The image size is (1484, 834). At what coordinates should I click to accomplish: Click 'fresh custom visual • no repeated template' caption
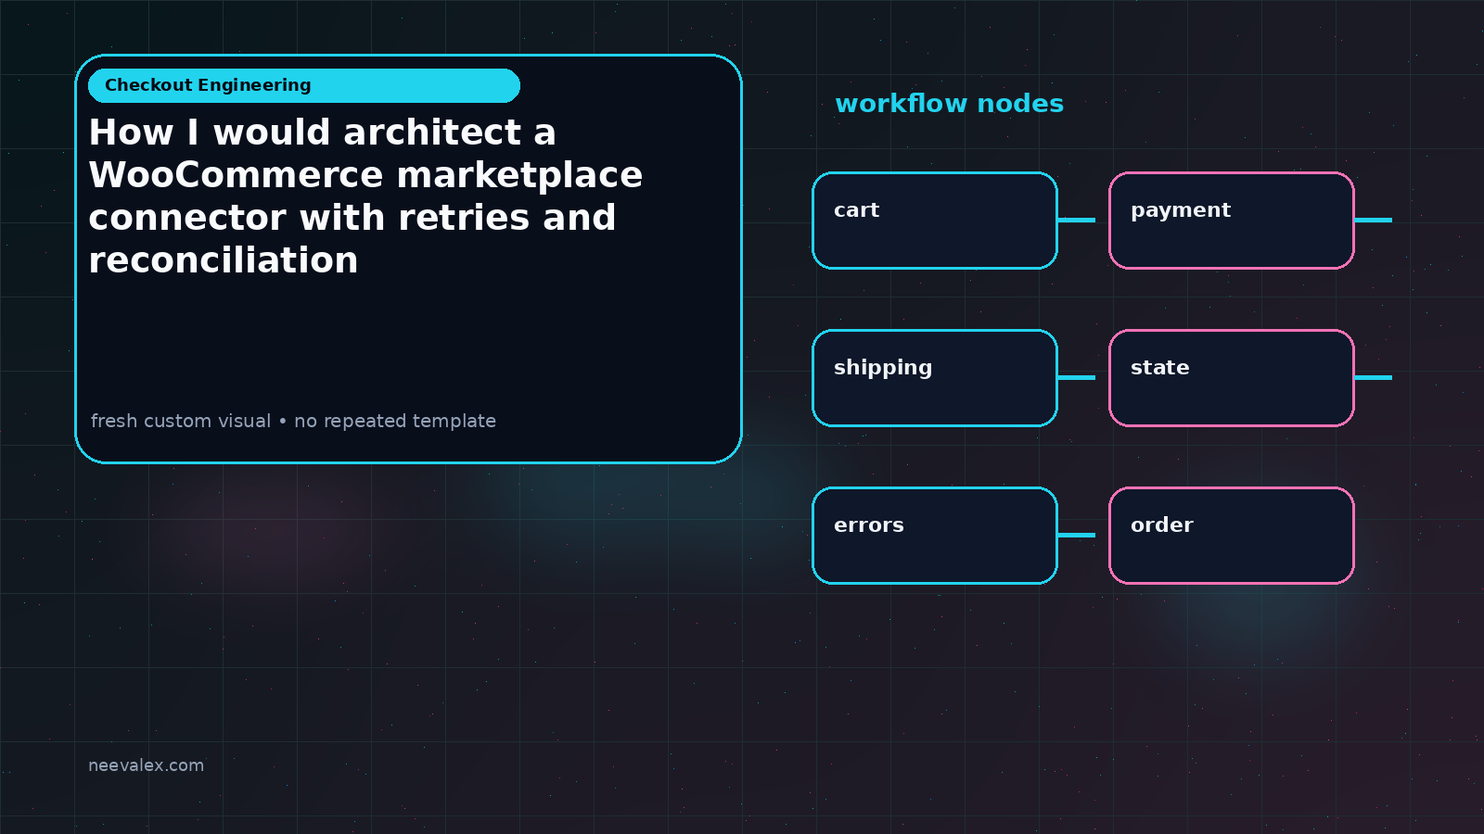(x=293, y=421)
